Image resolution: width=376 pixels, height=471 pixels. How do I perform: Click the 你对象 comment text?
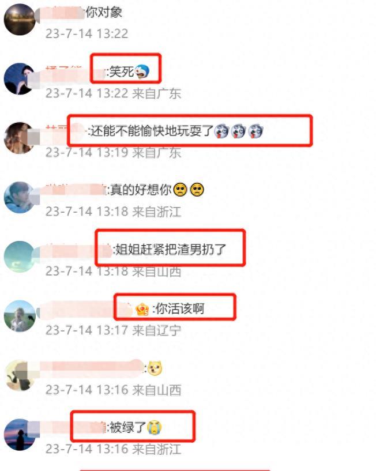point(104,12)
